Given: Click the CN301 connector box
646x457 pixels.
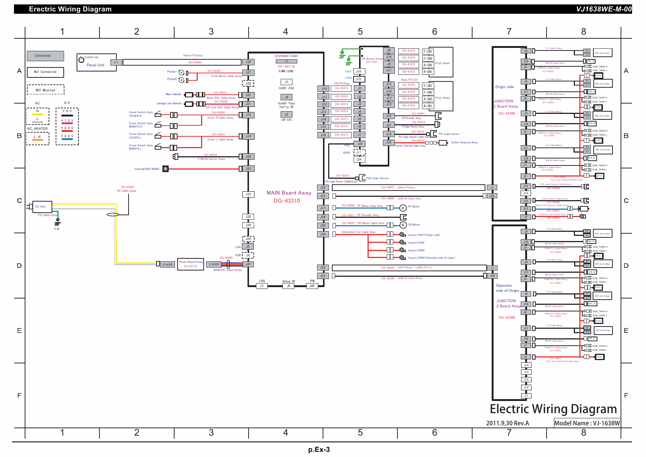Looking at the screenshot, I should 214,264.
